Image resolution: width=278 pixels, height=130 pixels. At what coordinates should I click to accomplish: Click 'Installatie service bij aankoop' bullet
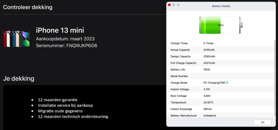click(65, 106)
